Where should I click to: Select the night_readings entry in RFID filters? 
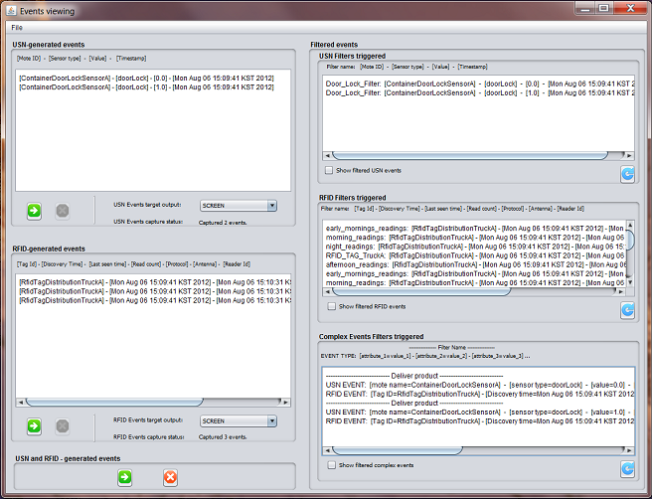[467, 246]
